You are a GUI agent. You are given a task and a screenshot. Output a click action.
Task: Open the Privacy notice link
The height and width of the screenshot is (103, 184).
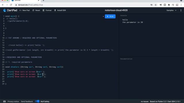(x=13, y=102)
